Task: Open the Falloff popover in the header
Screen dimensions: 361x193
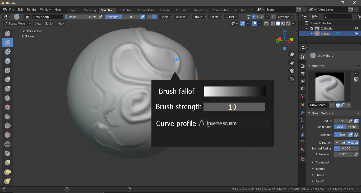Action: pos(216,17)
